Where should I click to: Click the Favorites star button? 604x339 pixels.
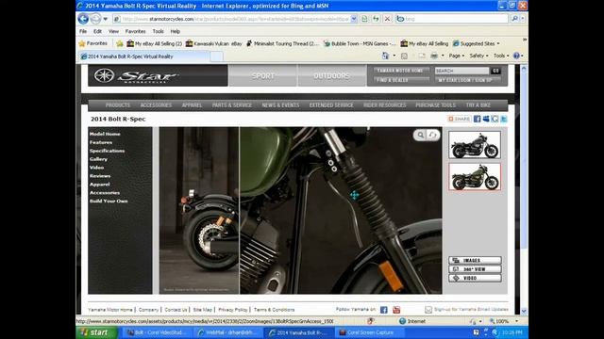(x=92, y=43)
